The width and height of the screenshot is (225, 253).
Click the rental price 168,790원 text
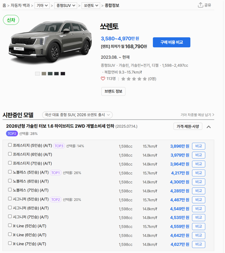point(136,46)
